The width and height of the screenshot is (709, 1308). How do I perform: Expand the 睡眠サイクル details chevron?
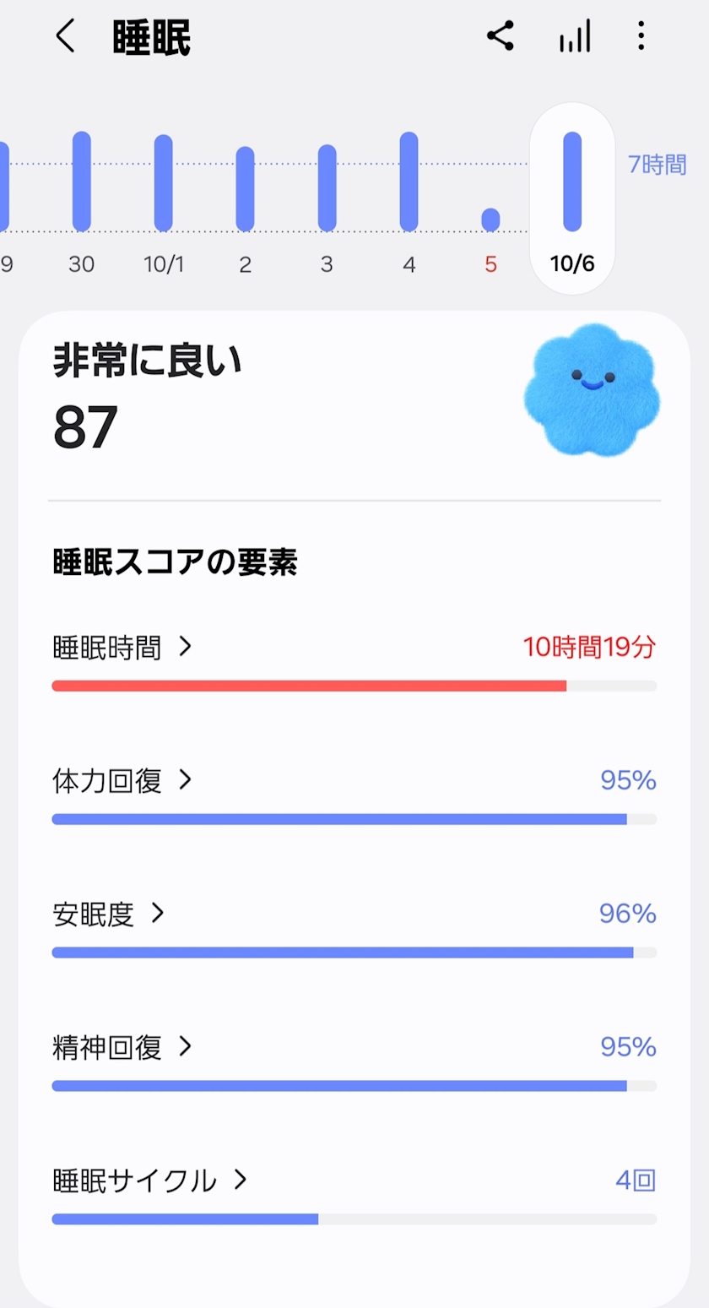[241, 1180]
